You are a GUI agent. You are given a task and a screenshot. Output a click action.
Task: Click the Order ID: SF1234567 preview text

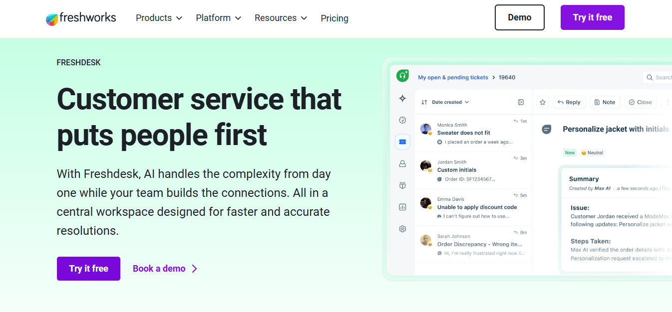[470, 179]
